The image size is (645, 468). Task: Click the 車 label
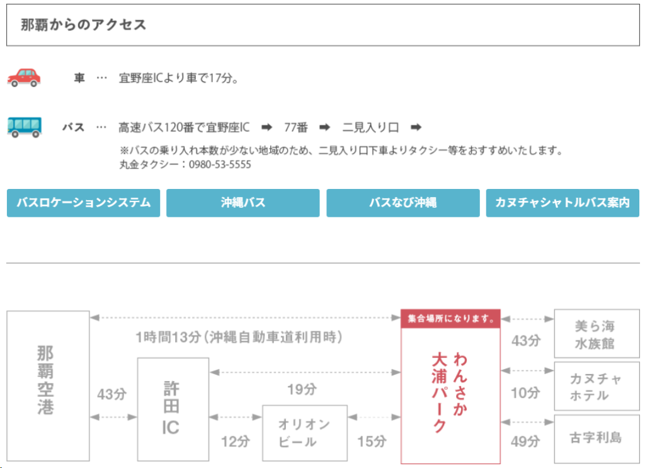[x=79, y=77]
